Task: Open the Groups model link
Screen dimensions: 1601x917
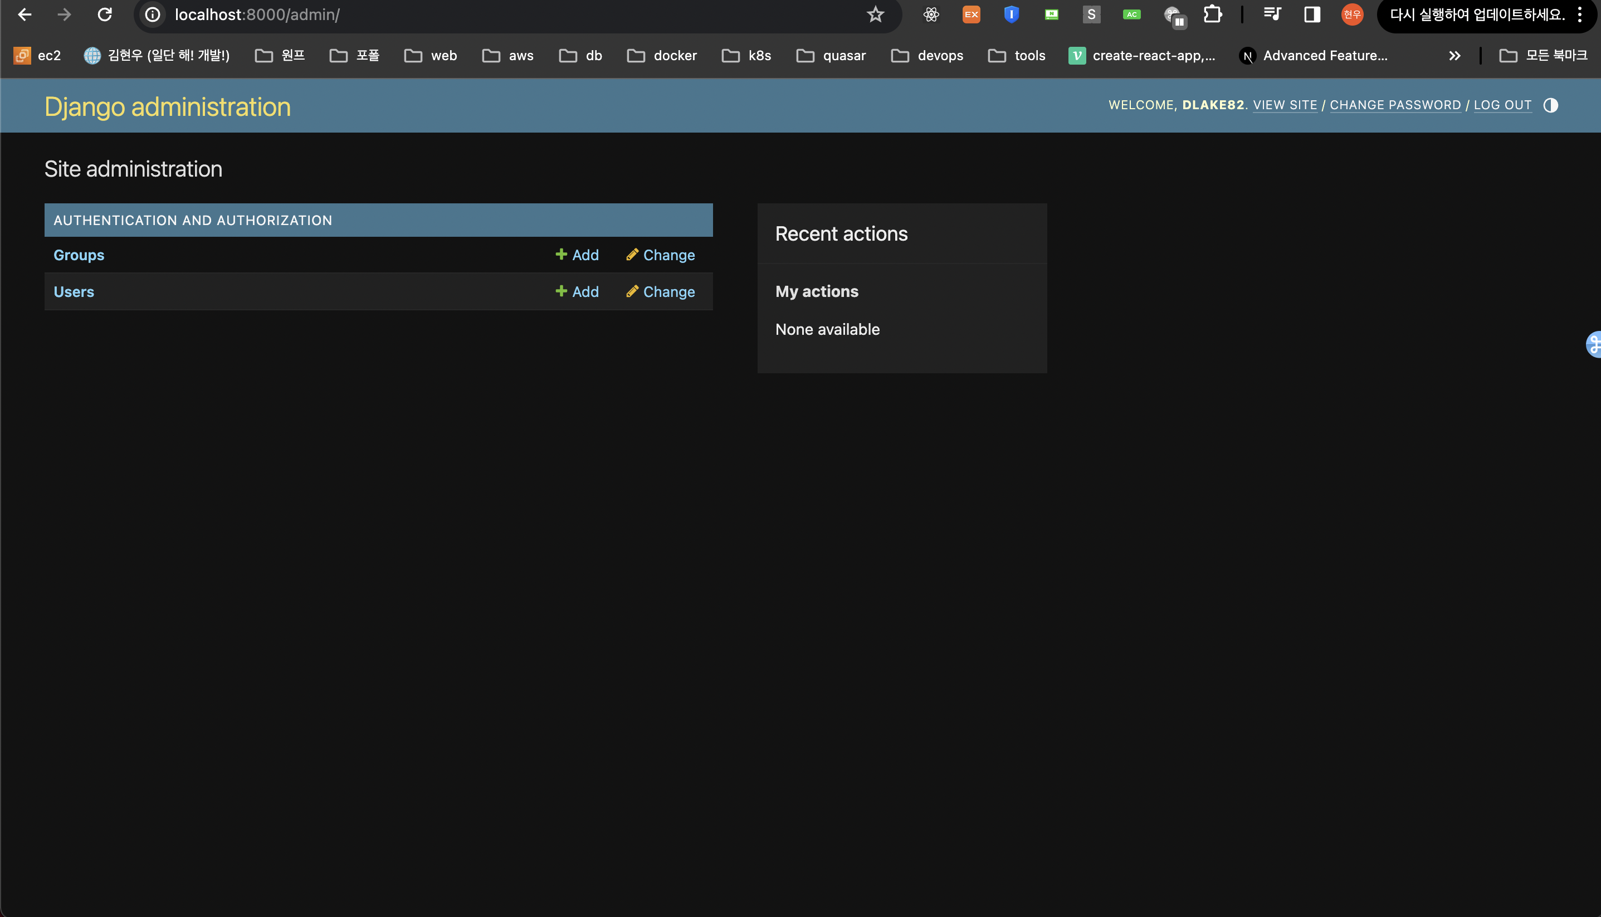Action: tap(79, 255)
